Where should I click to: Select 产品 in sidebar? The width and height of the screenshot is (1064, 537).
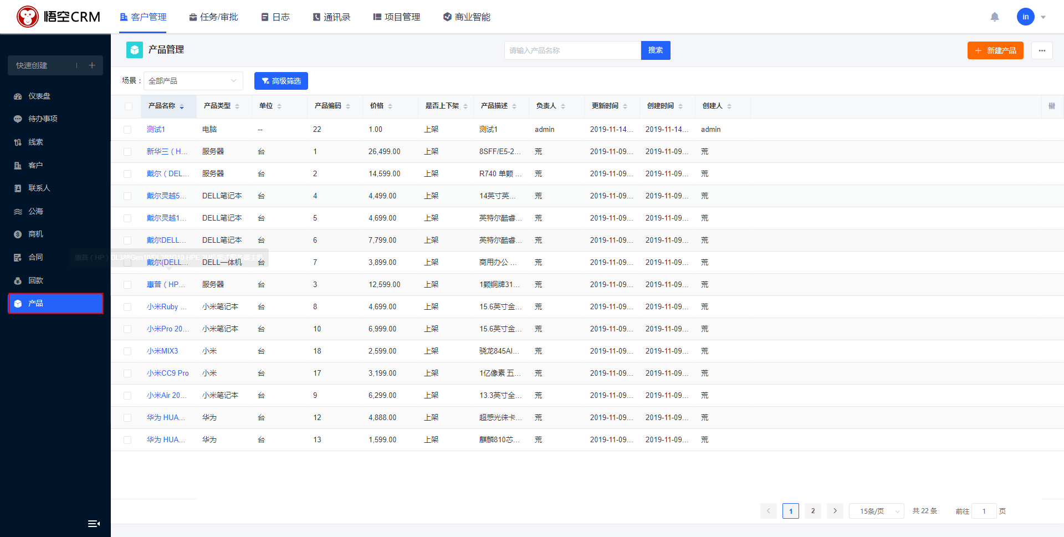pyautogui.click(x=55, y=303)
